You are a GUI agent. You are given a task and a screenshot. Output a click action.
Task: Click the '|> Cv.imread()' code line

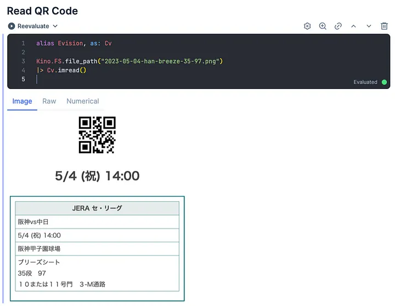(61, 70)
